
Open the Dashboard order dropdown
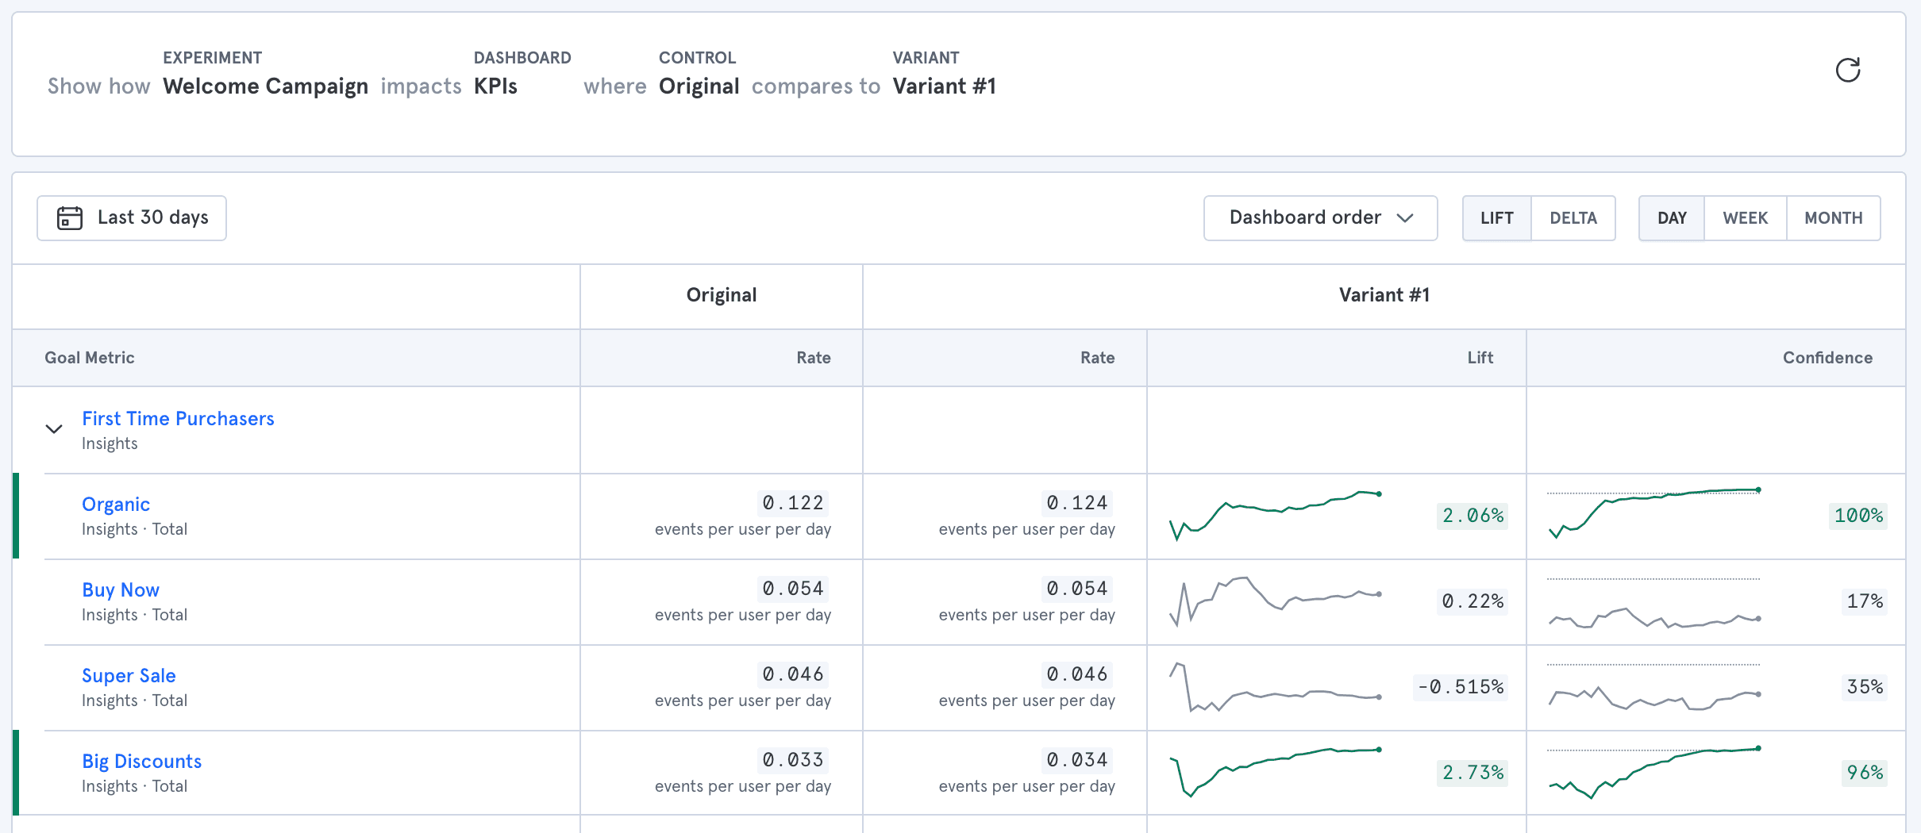1320,218
